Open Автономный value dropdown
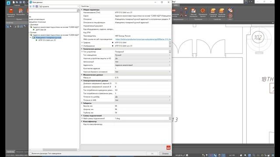280x157 pixels. point(170,62)
